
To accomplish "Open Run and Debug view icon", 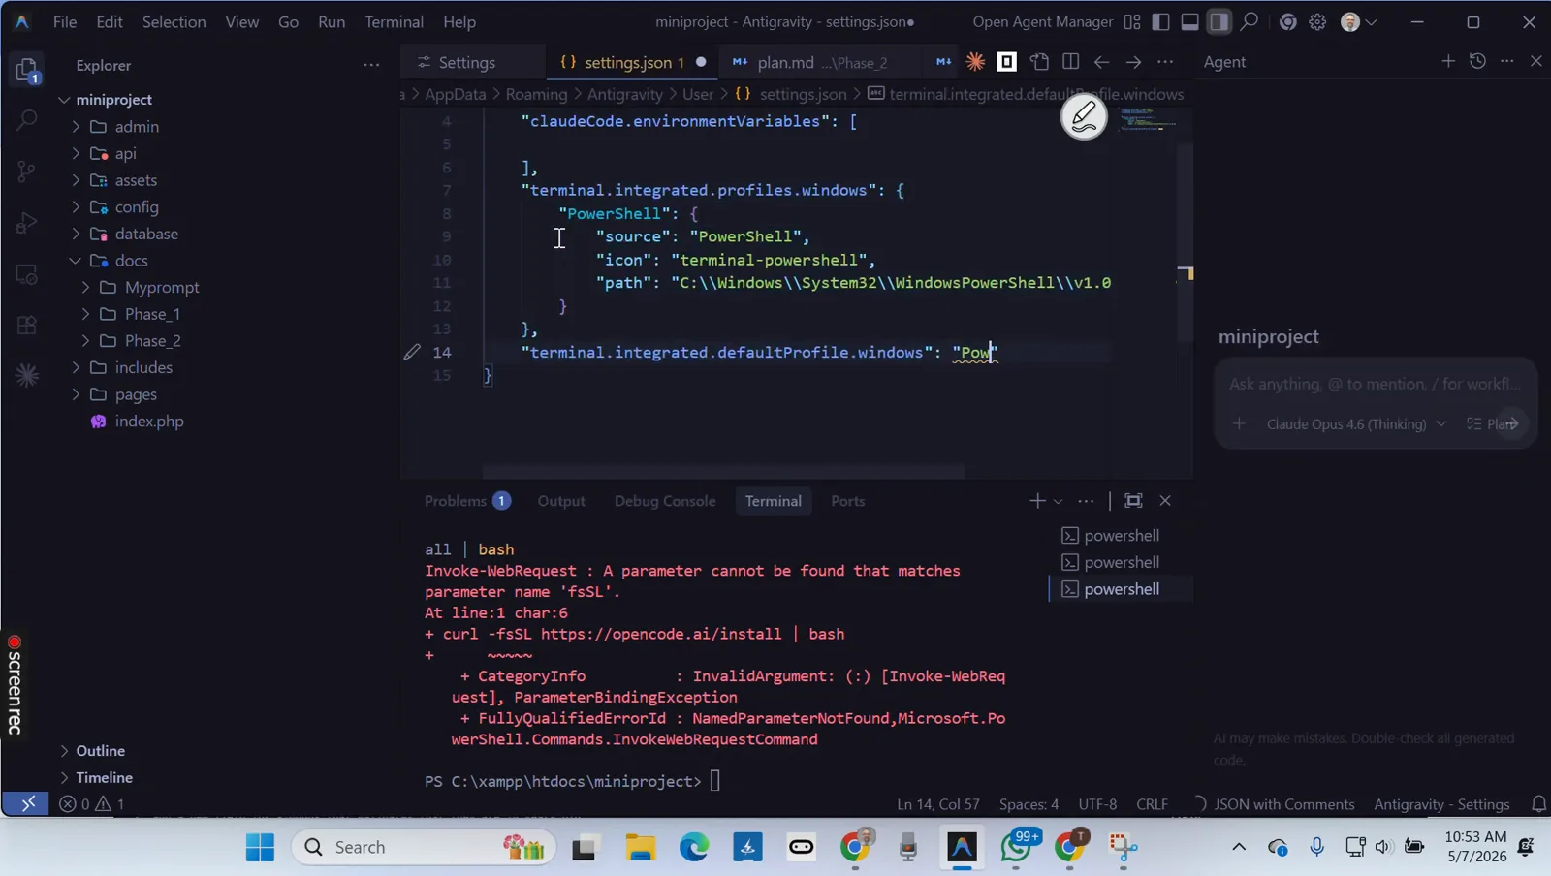I will click(x=27, y=223).
